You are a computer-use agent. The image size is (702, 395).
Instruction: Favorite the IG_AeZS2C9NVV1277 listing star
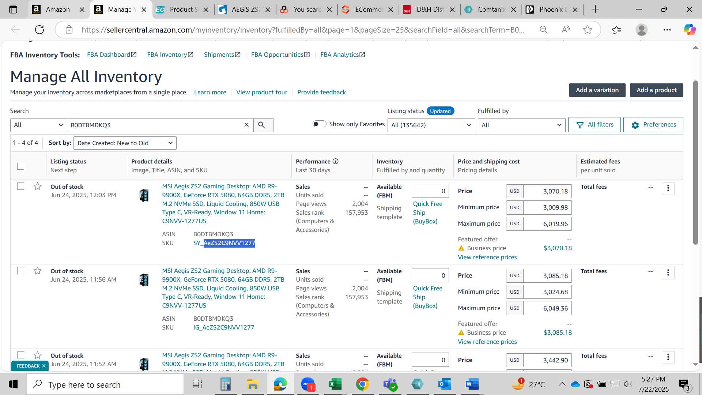pos(37,271)
